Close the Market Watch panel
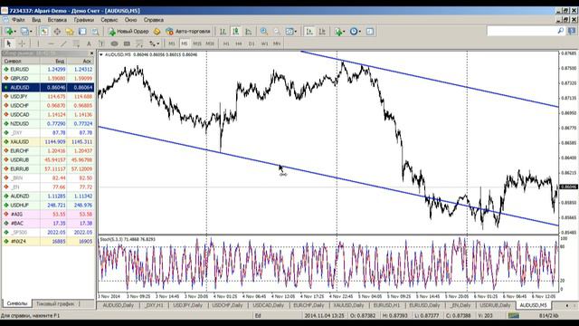This screenshot has height=326, width=579. click(92, 53)
